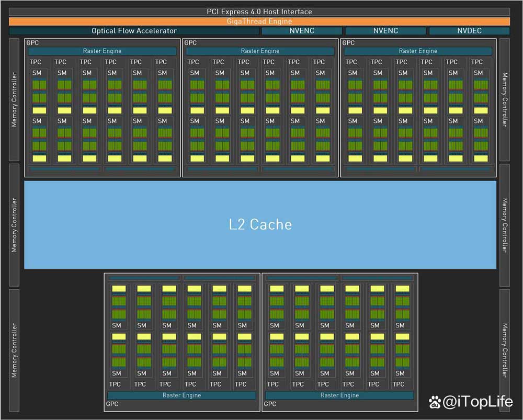The height and width of the screenshot is (420, 523).
Task: Click the NVENC block next to Optical Flow Accelerator
Action: point(302,31)
